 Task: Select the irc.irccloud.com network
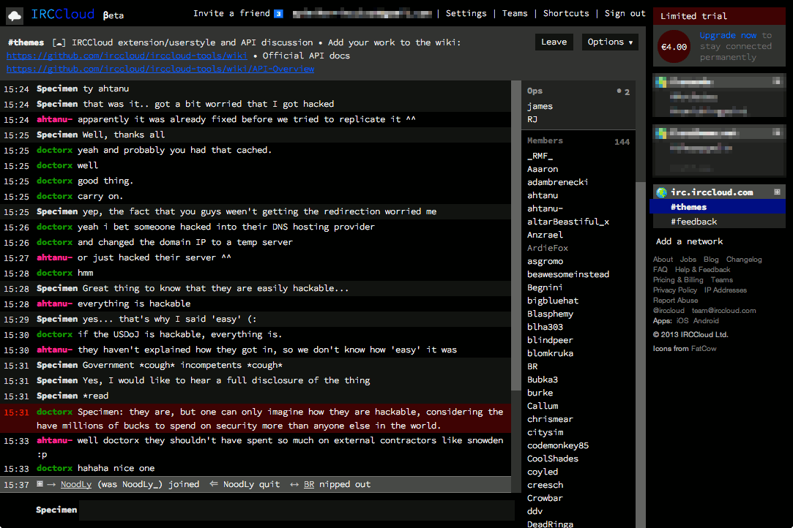pos(712,192)
